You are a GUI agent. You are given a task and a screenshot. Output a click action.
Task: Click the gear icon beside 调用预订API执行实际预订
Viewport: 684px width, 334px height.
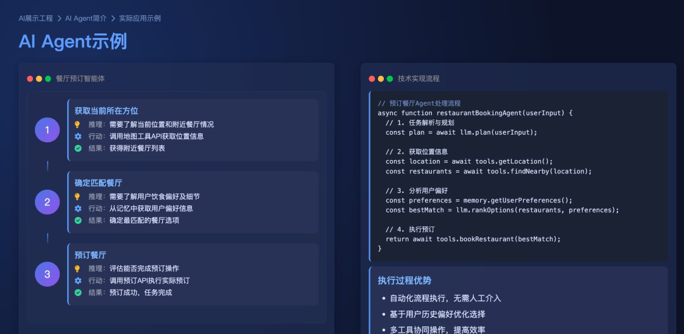point(78,280)
